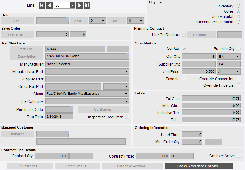Open the Unit Price per dropdown
Image resolution: width=245 pixels, height=170 pixels.
click(238, 71)
